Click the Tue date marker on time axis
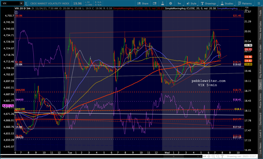 [70, 153]
